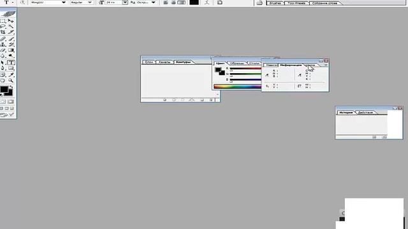Delete current path with trash icon

click(x=211, y=100)
